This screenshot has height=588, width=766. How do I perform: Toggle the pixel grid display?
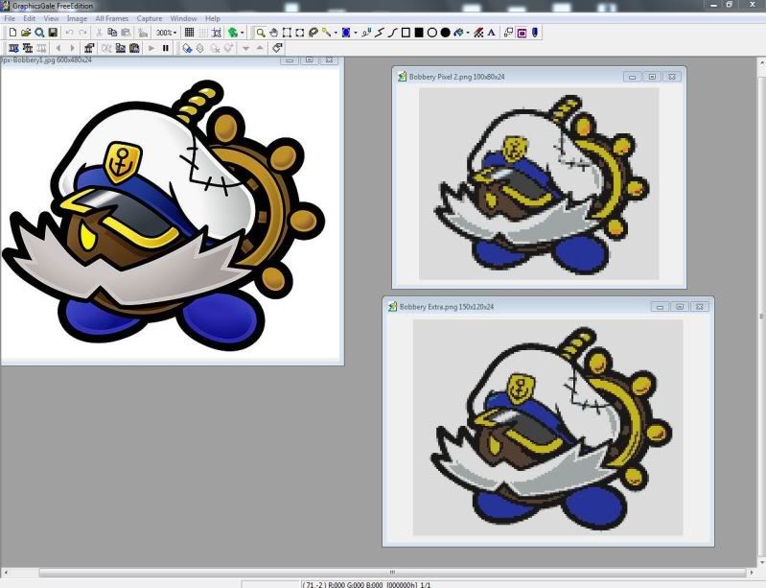coord(189,33)
